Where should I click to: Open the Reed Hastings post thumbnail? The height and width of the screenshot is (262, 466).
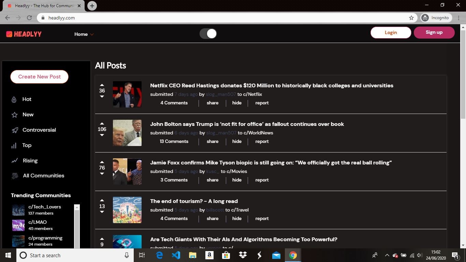[127, 94]
